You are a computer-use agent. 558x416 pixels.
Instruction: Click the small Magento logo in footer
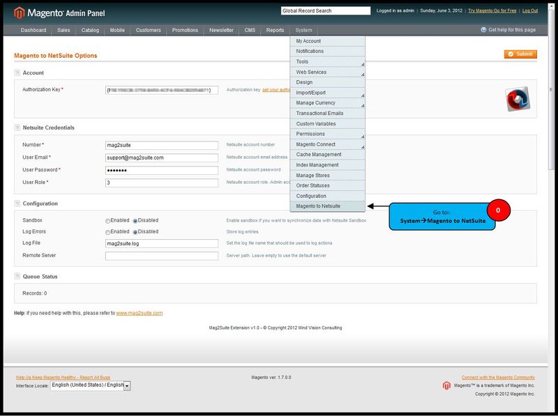446,385
